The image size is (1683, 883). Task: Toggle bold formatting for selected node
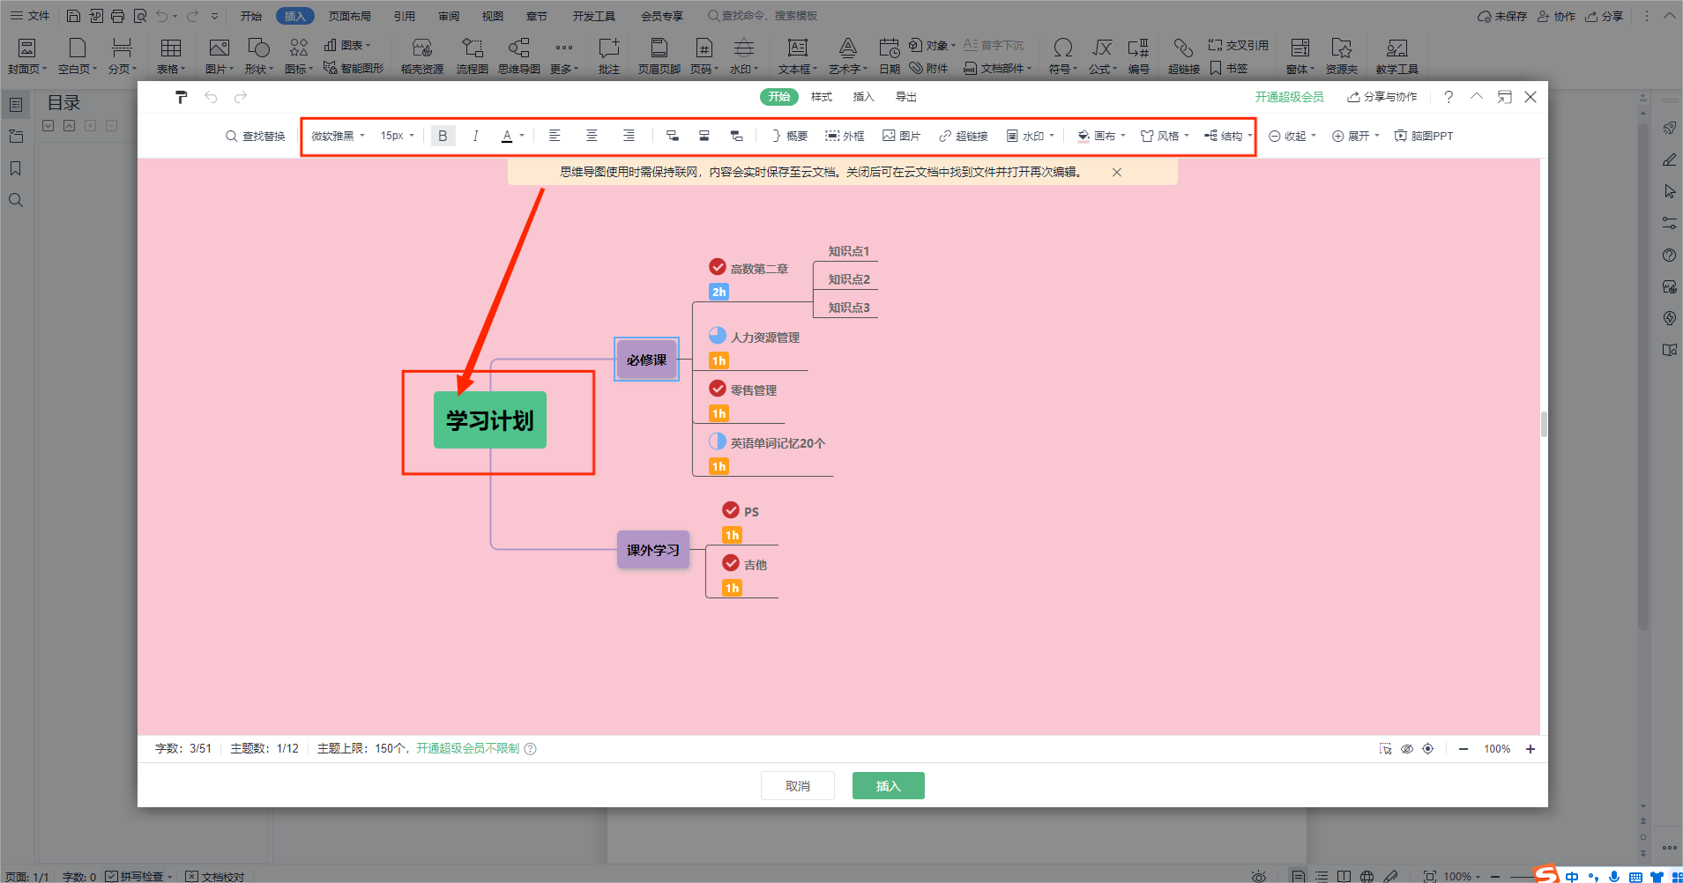[x=443, y=136]
